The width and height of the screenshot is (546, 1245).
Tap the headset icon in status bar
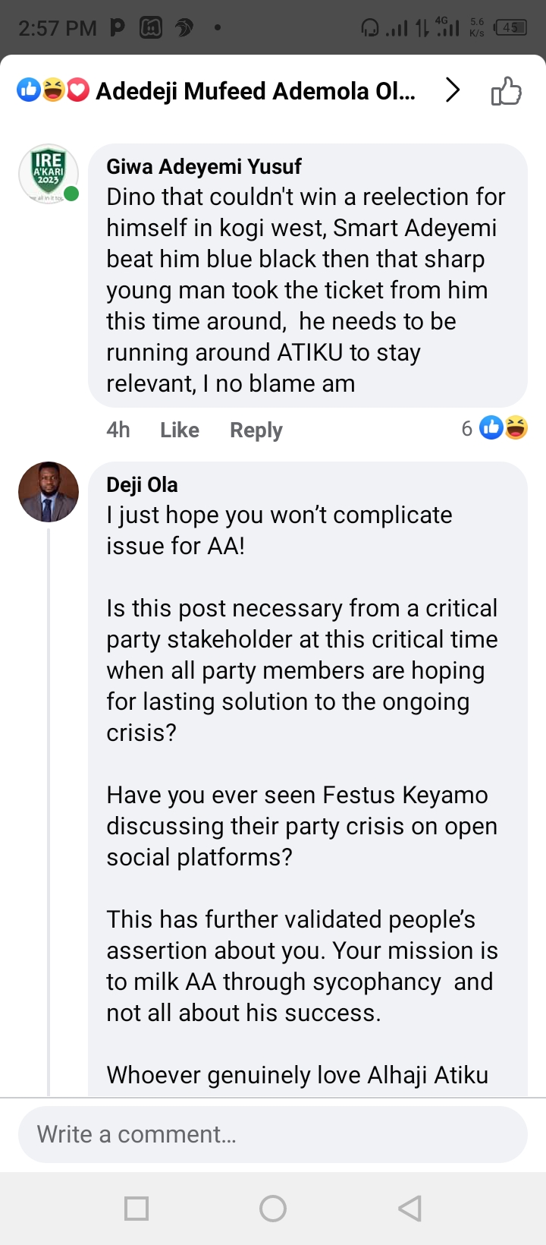[370, 29]
